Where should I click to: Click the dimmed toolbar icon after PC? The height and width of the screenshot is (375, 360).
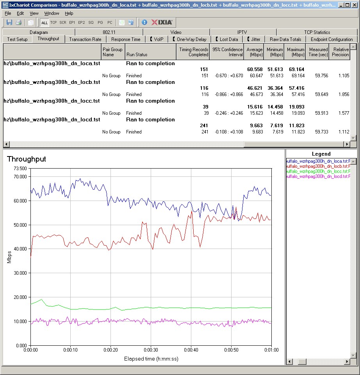[122, 23]
